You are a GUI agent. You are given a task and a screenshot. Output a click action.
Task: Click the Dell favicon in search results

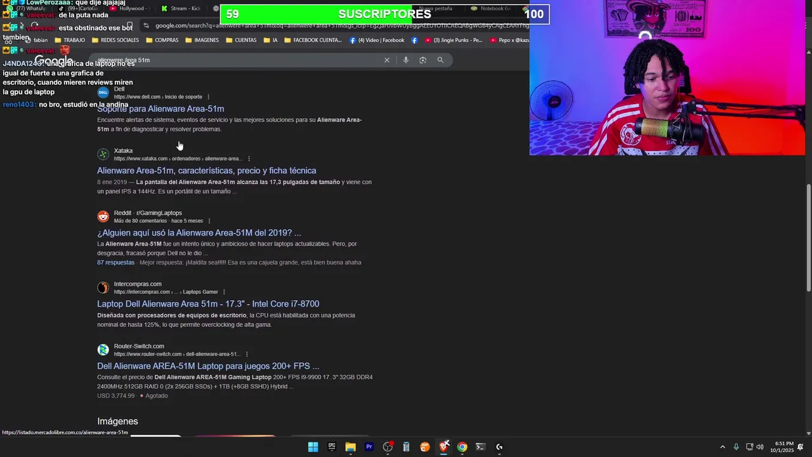click(x=103, y=93)
